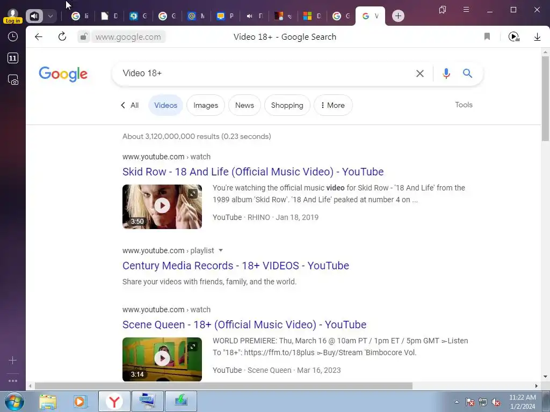Click the keyboard and monitor taskbar icon
The height and width of the screenshot is (412, 550).
[147, 401]
